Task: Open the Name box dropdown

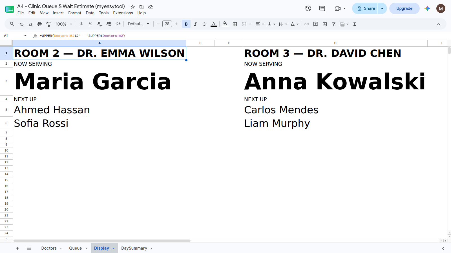Action: (25, 36)
